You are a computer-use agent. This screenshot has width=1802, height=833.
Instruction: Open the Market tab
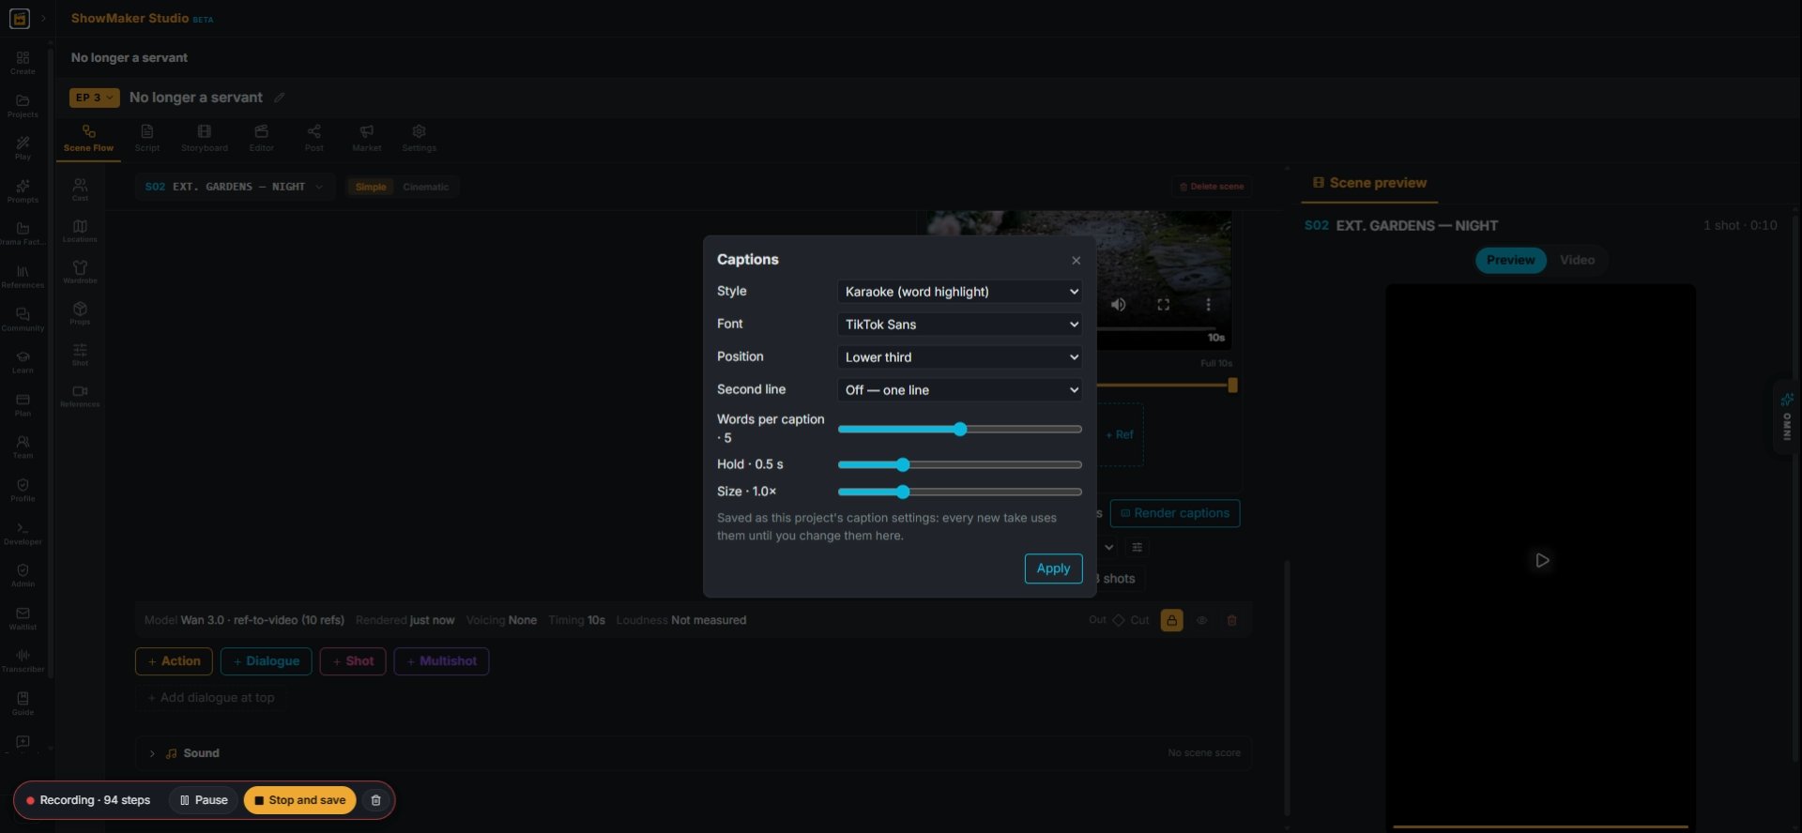(x=367, y=138)
